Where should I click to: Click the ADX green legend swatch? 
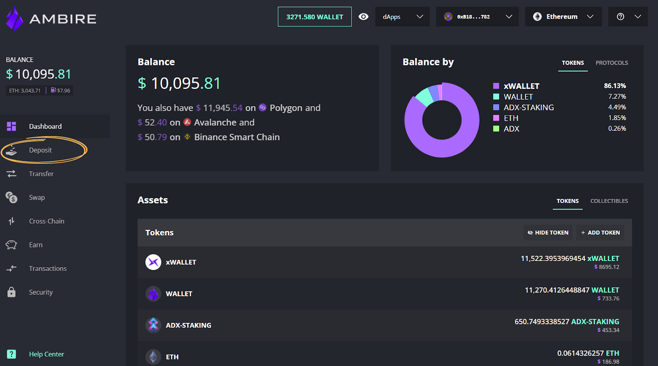coord(496,129)
